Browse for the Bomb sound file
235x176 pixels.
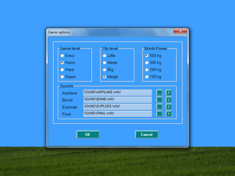click(159, 99)
